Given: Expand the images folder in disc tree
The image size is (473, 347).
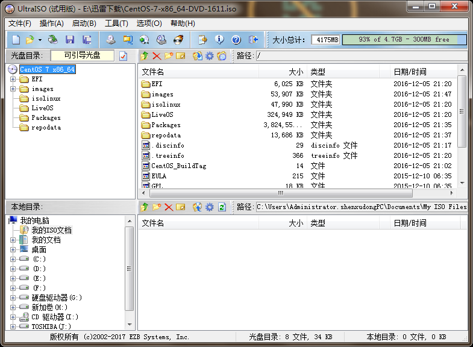Looking at the screenshot, I should 13,89.
